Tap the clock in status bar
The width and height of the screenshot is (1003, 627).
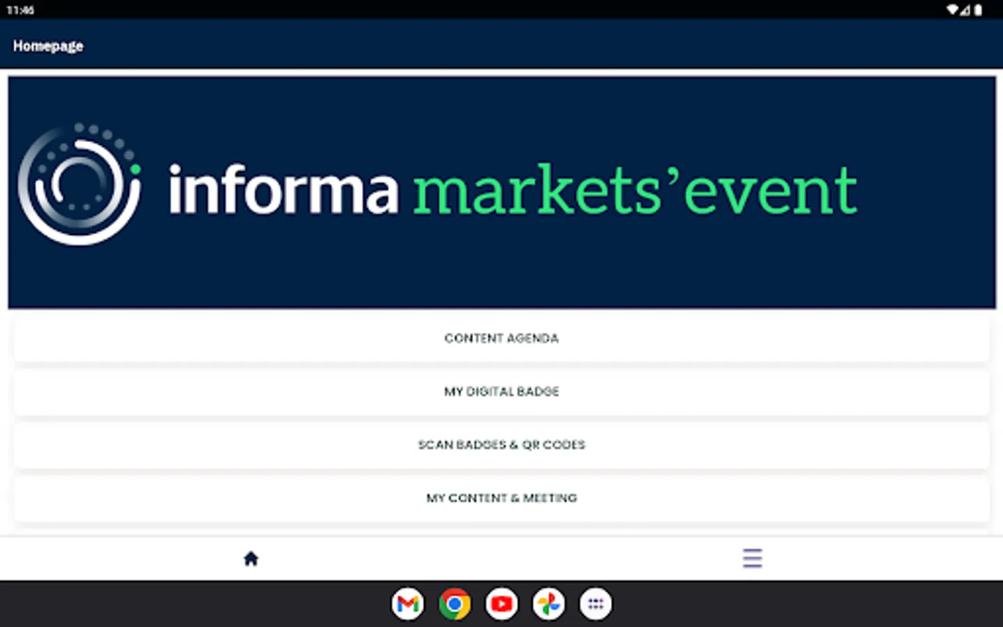point(20,10)
